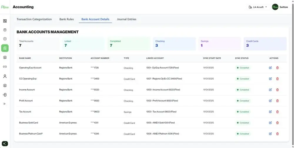Delete the Business Gold Card row
This screenshot has height=148, width=294.
coord(277,123)
